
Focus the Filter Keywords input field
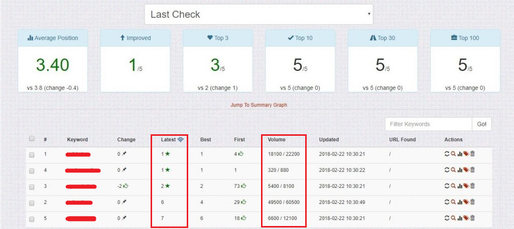(429, 124)
